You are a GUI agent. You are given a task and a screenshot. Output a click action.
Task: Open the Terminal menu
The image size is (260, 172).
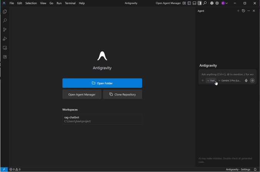(70, 3)
